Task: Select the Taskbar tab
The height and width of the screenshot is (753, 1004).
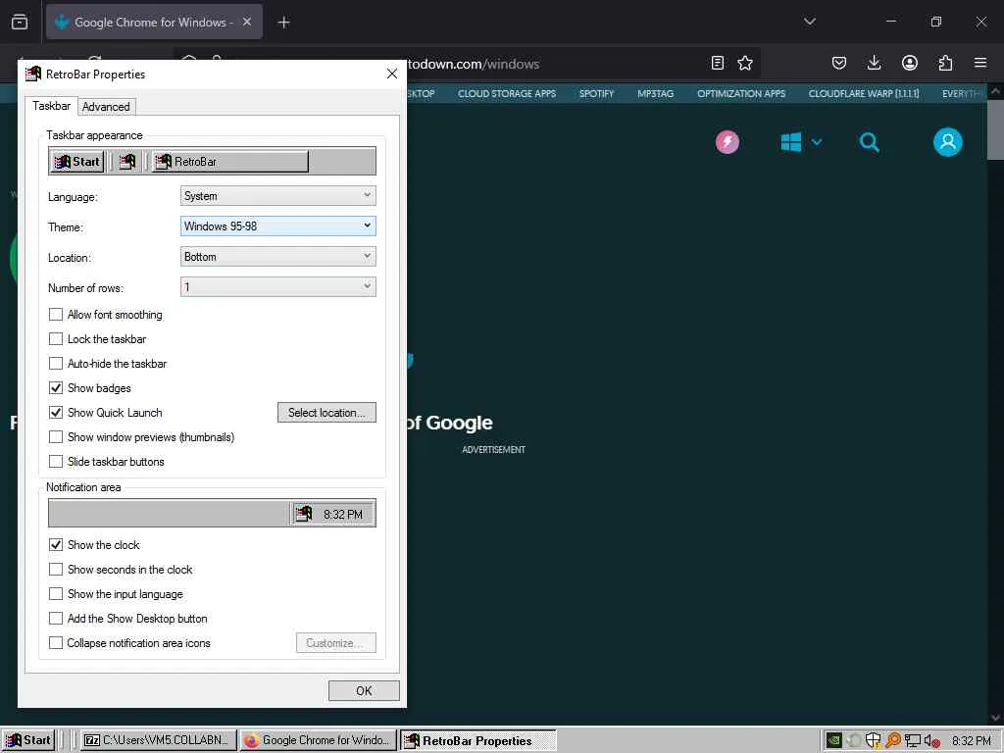Action: click(x=51, y=106)
